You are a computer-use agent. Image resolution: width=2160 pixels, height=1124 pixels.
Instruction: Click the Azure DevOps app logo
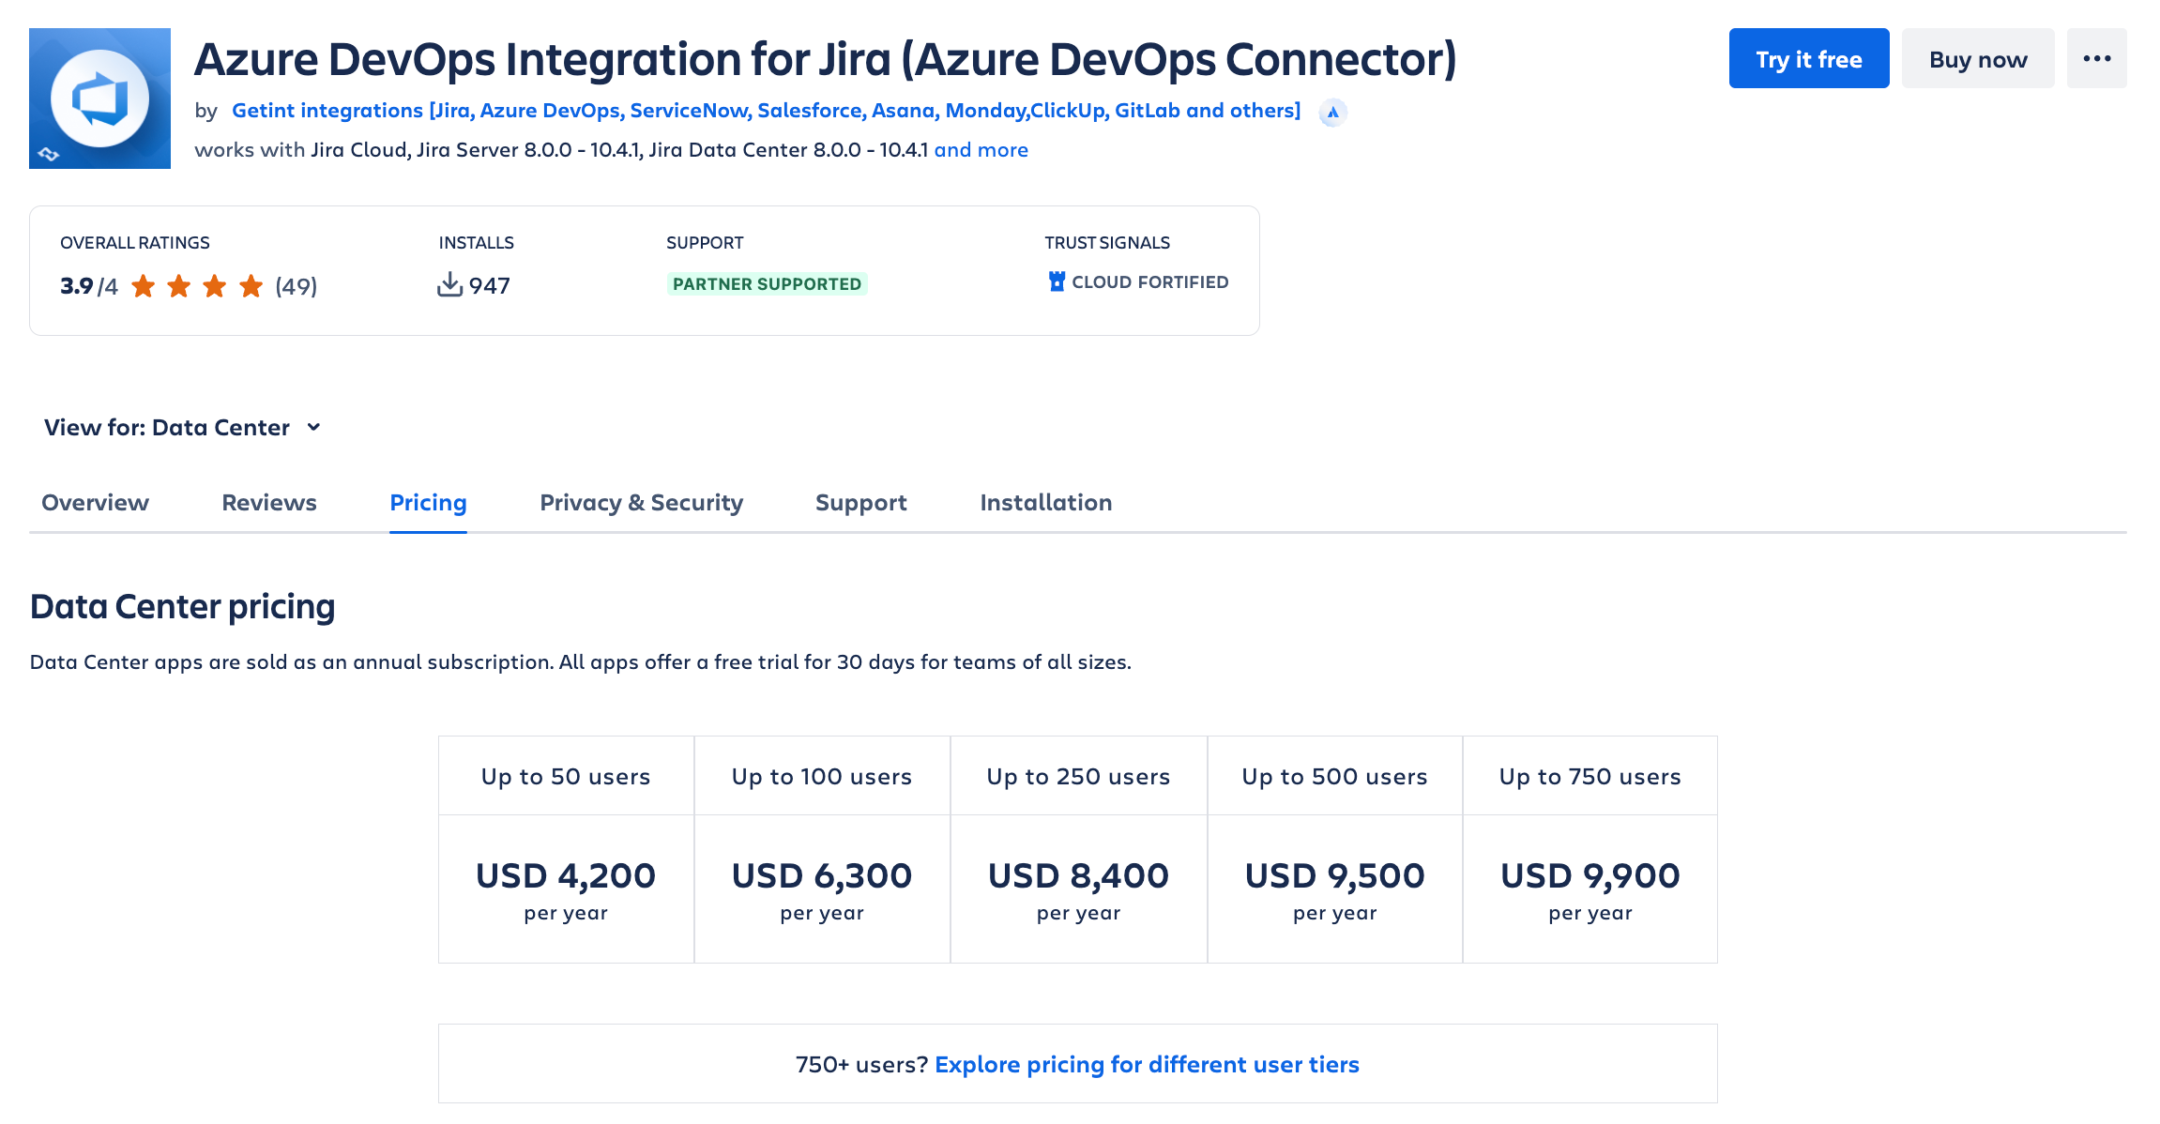pos(99,99)
